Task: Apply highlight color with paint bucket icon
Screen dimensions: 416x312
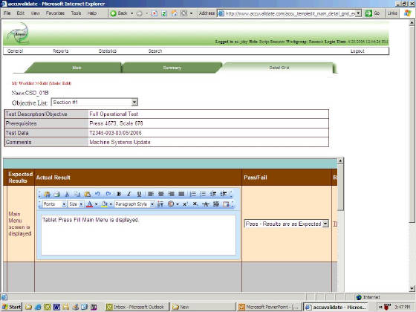Action: 104,204
